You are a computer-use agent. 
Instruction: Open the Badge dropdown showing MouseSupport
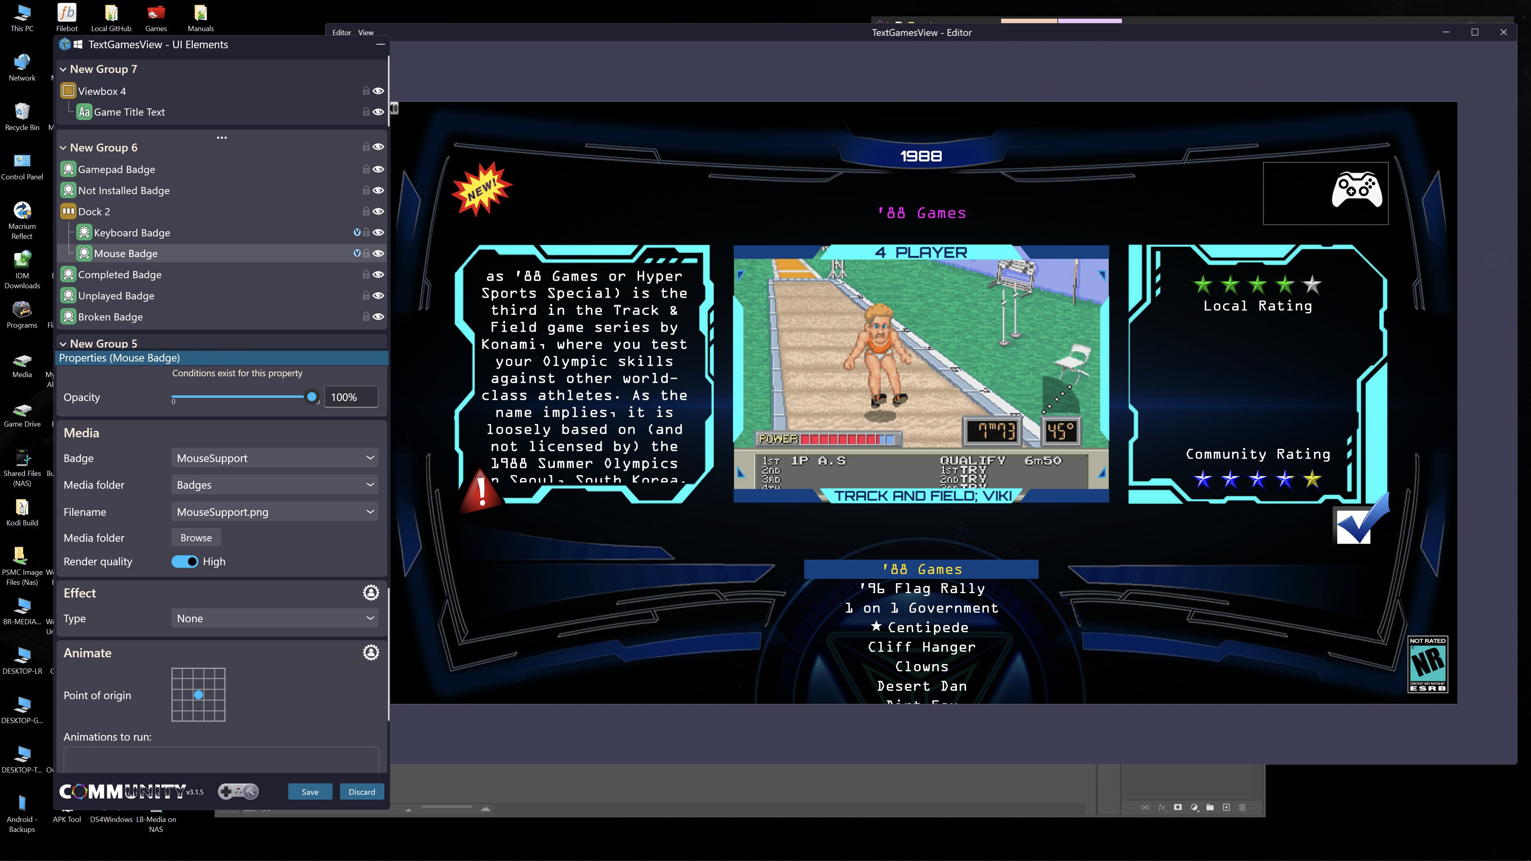point(275,458)
